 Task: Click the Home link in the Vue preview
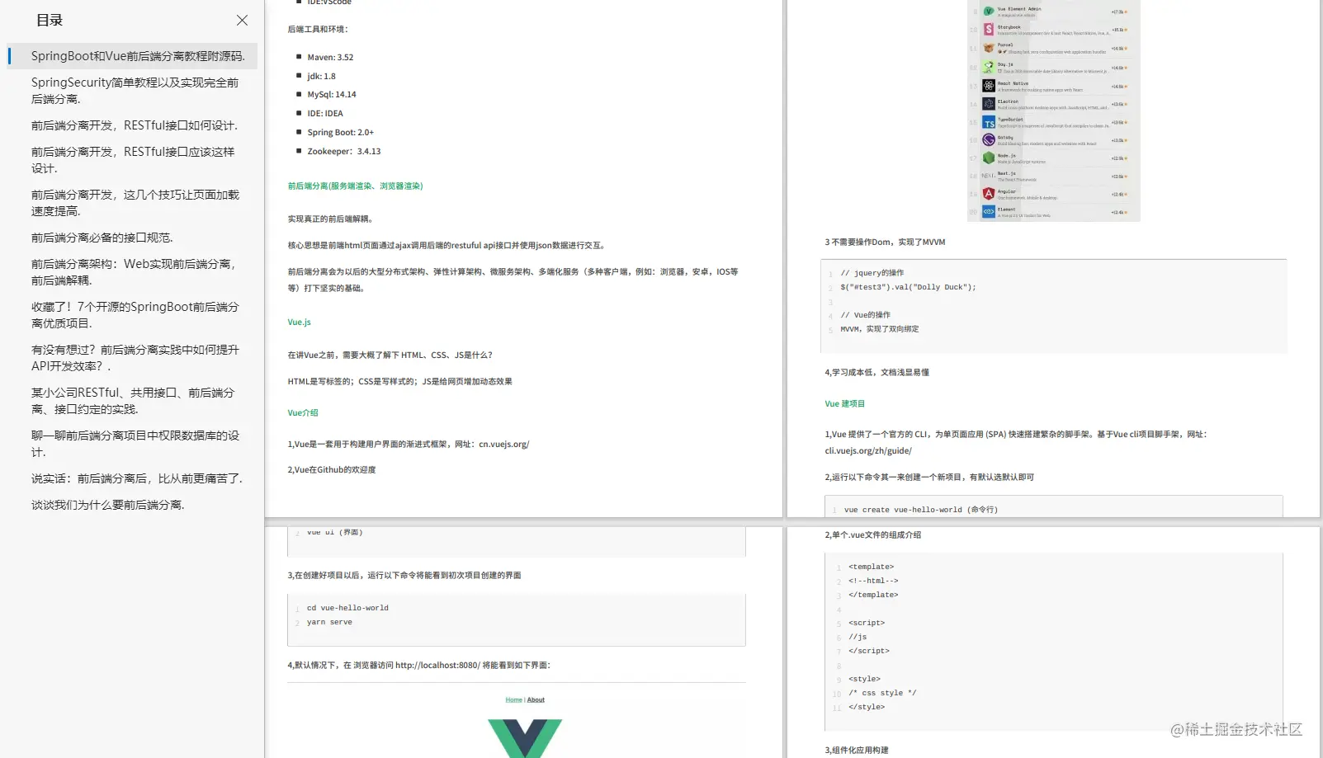pos(513,699)
